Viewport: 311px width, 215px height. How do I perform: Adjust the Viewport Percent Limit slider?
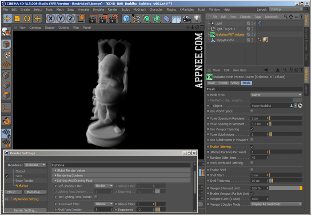286,188
